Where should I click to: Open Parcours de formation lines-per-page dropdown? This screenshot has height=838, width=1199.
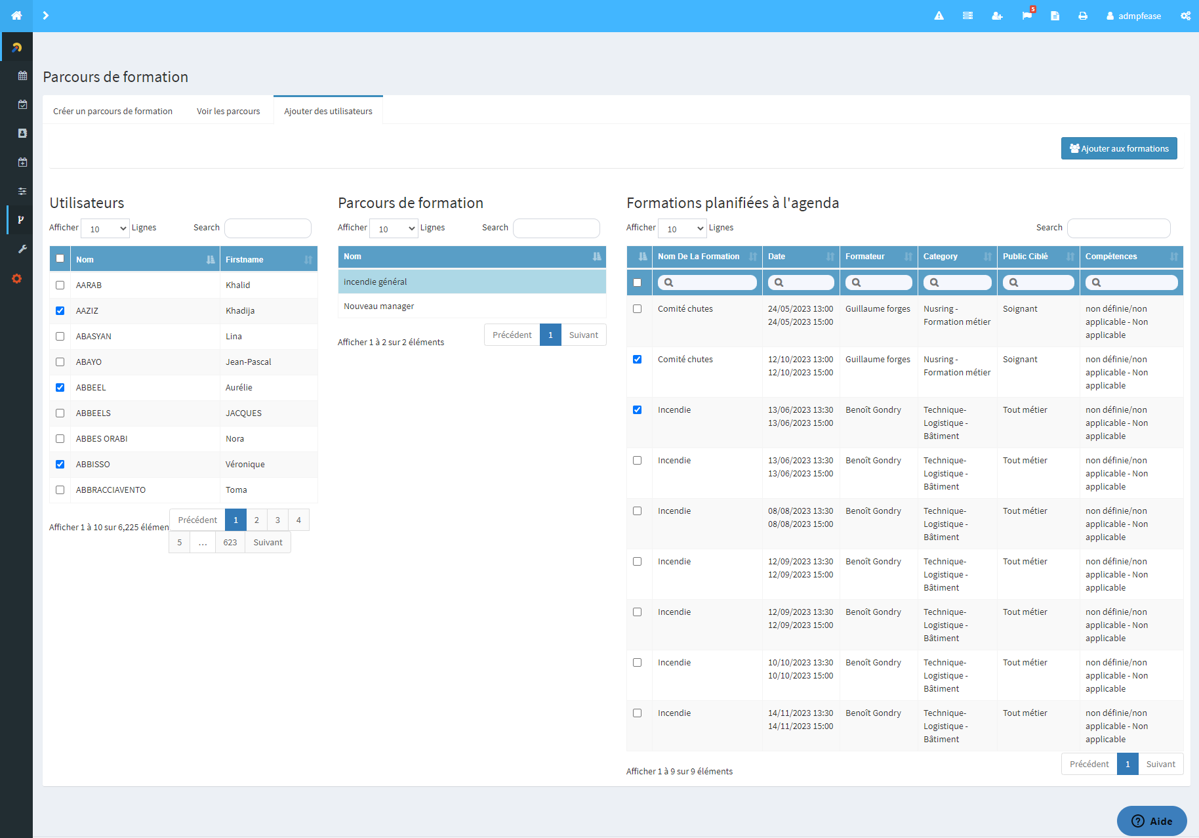[x=394, y=228]
